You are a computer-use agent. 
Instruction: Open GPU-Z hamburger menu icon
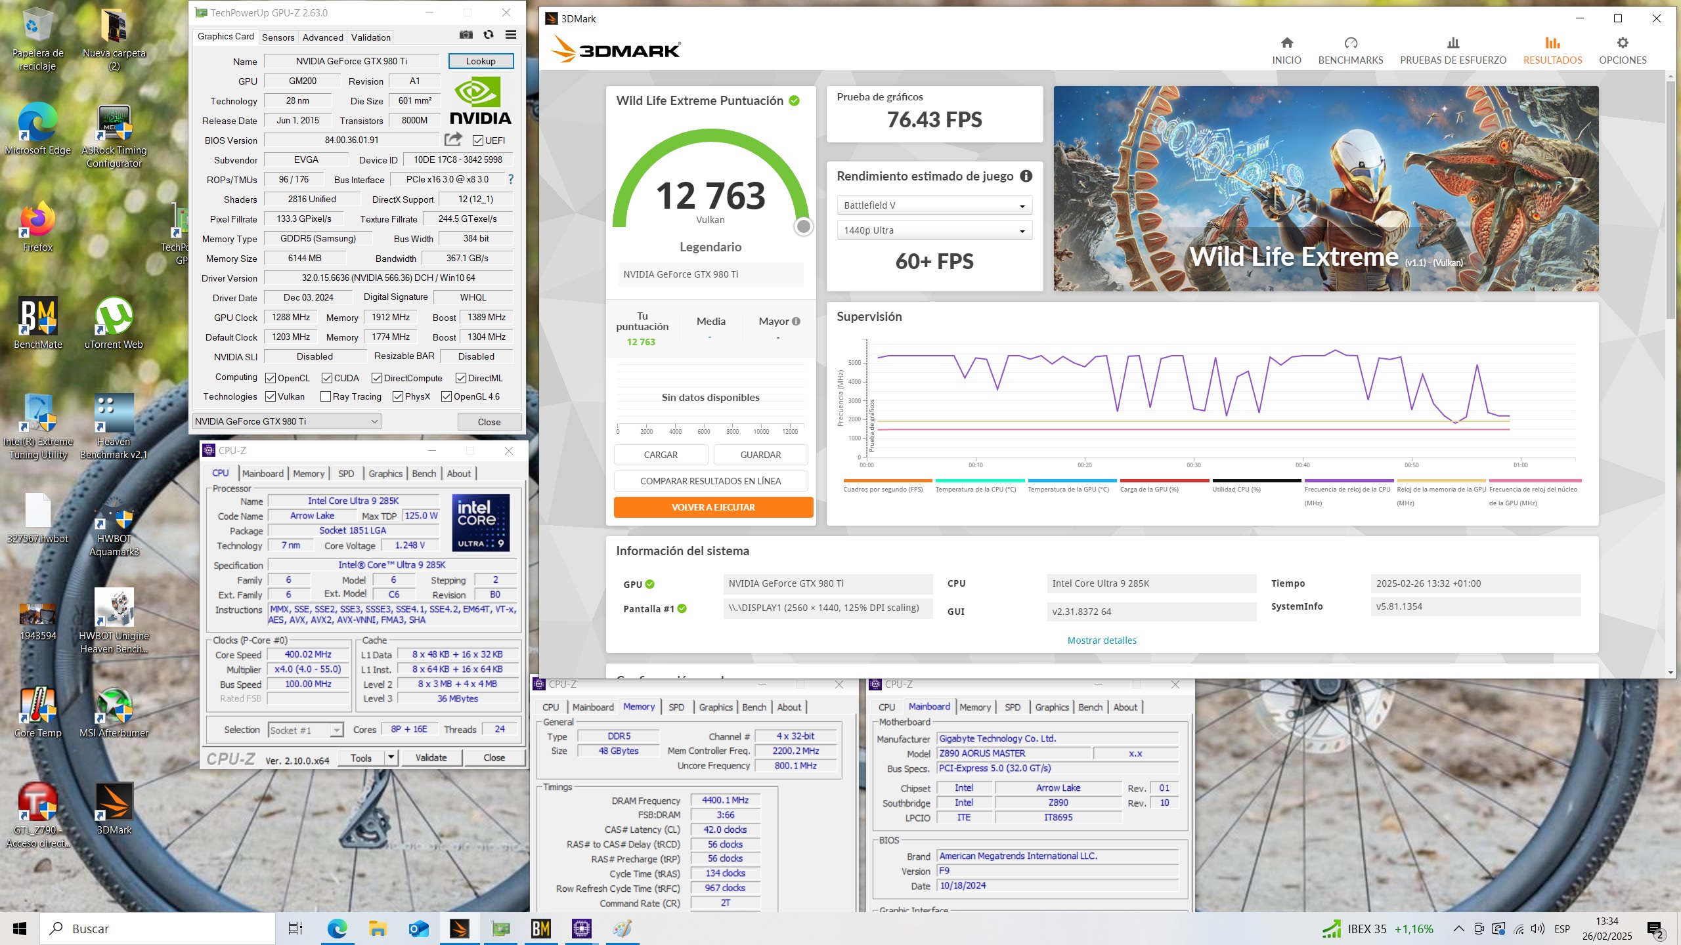click(x=511, y=35)
